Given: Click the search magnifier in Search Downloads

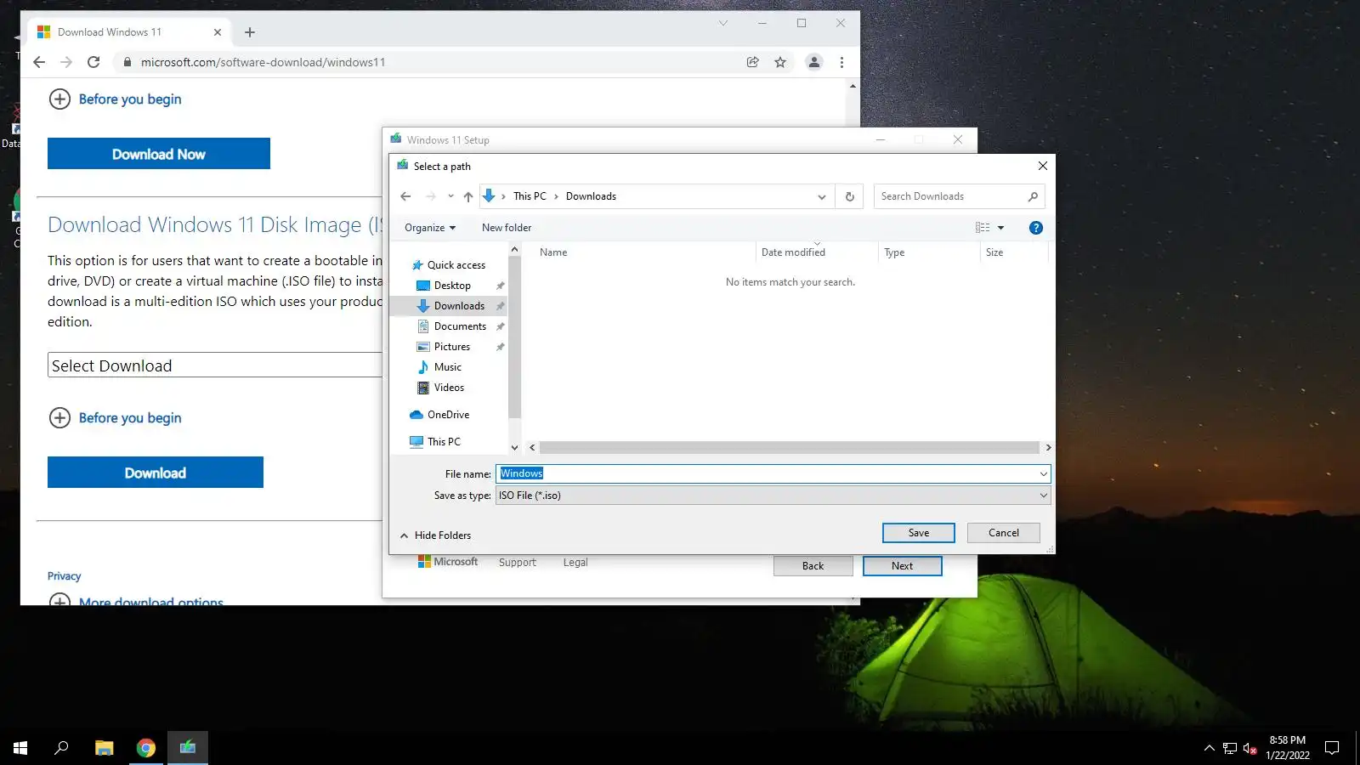Looking at the screenshot, I should coord(1033,196).
